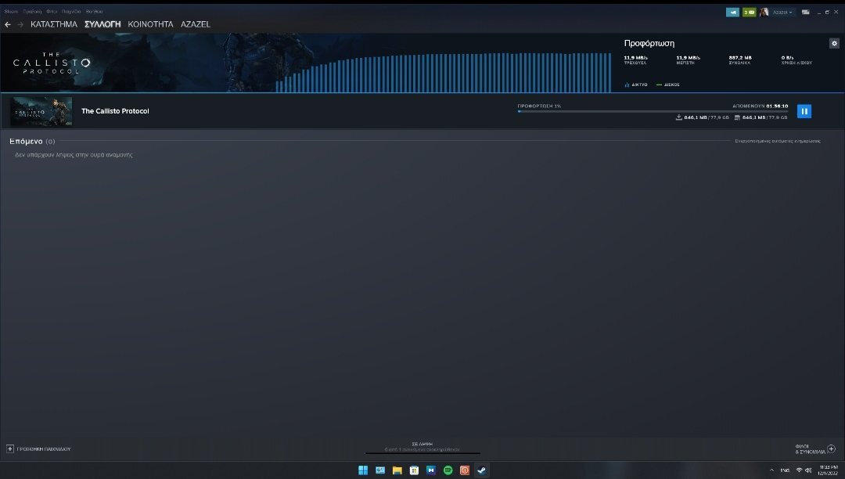This screenshot has width=845, height=479.
Task: Go forward with the right arrow
Action: (20, 24)
